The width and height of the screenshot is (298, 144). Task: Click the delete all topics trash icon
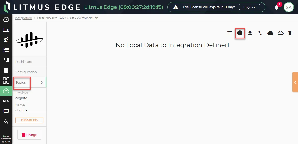click(x=291, y=33)
